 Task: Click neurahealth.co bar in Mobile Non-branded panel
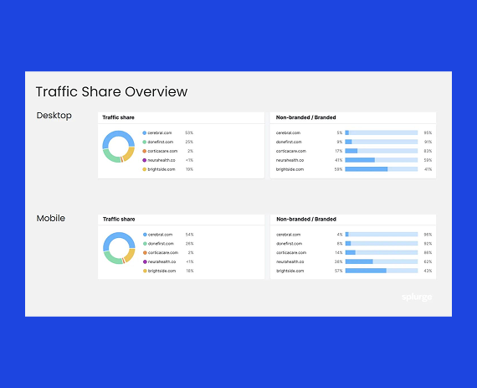click(382, 261)
